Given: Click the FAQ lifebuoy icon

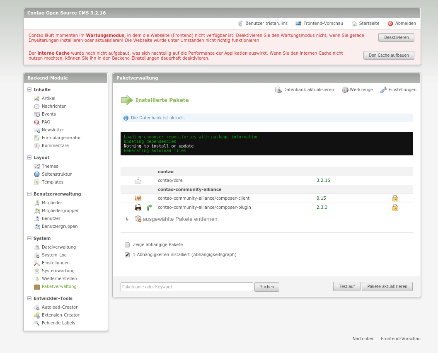Looking at the screenshot, I should pos(36,122).
